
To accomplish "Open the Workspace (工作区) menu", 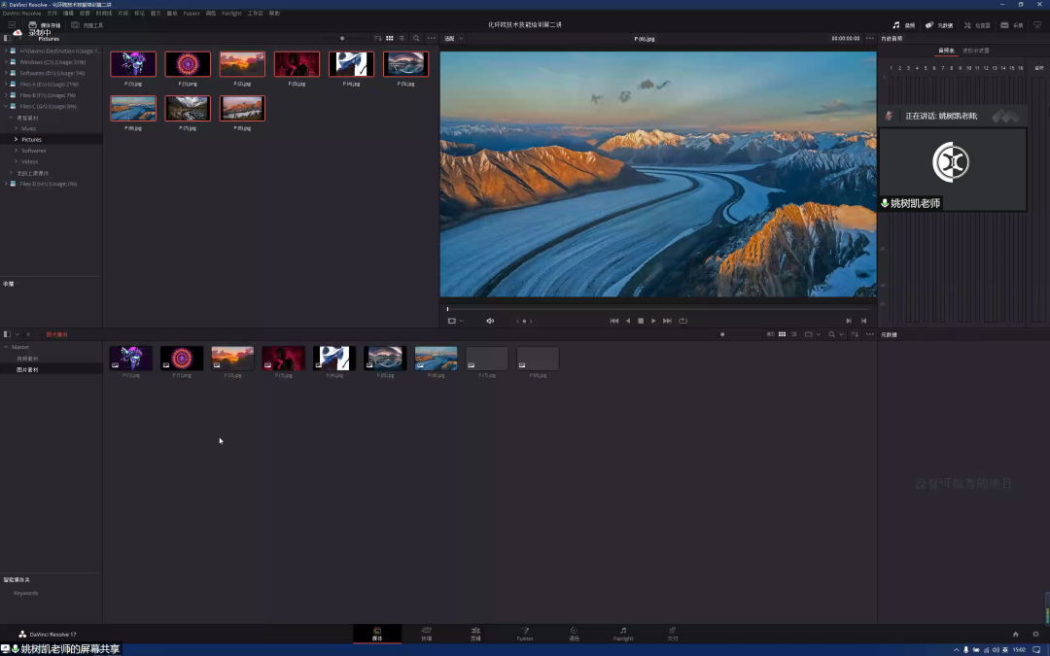I will pyautogui.click(x=255, y=14).
